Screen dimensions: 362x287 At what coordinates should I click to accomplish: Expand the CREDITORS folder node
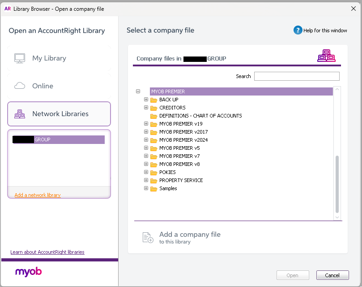tap(146, 108)
